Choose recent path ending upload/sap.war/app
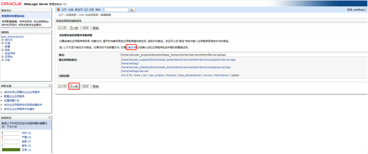The width and height of the screenshot is (368, 154). [x=176, y=67]
